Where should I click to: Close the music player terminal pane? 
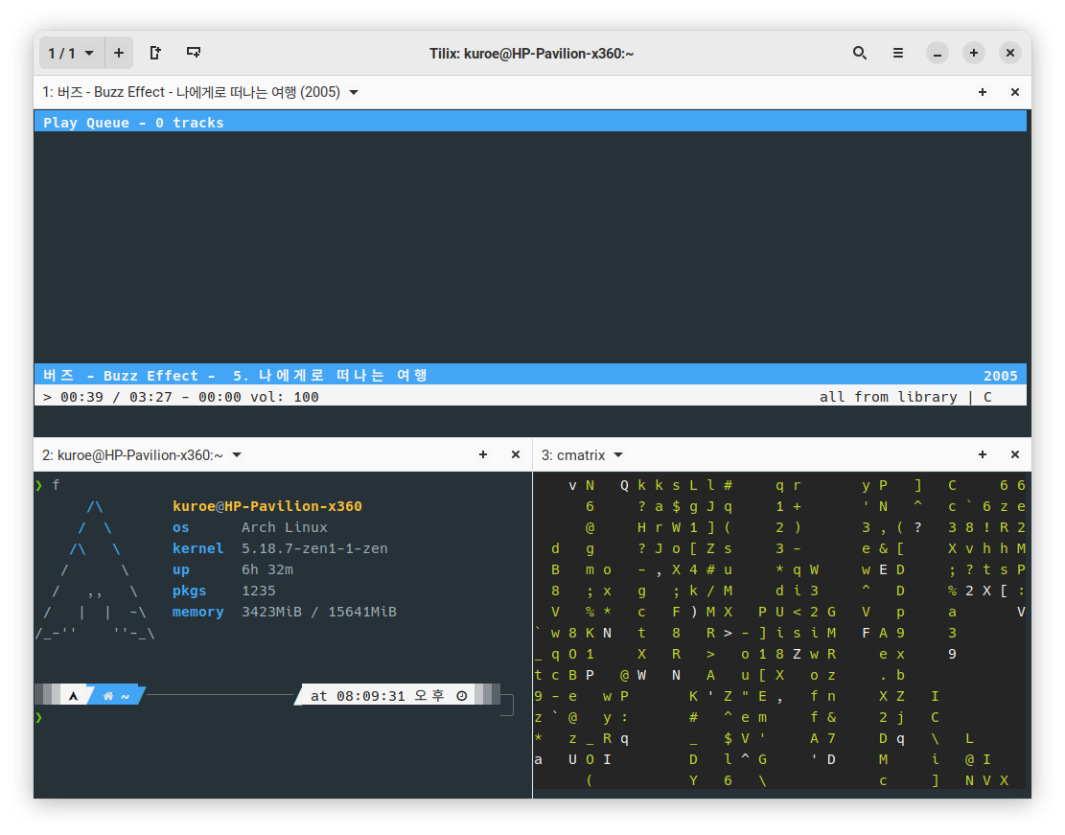pyautogui.click(x=1015, y=93)
